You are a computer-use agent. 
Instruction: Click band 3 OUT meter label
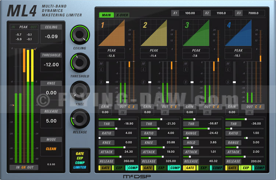pos(207,107)
